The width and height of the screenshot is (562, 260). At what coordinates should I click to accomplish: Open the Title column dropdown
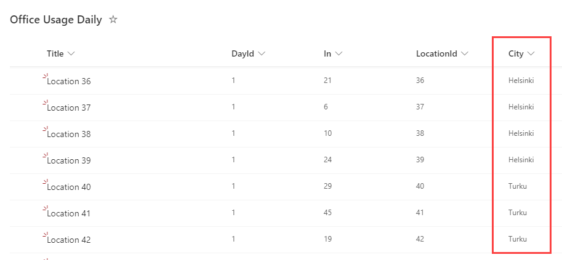[x=71, y=54]
